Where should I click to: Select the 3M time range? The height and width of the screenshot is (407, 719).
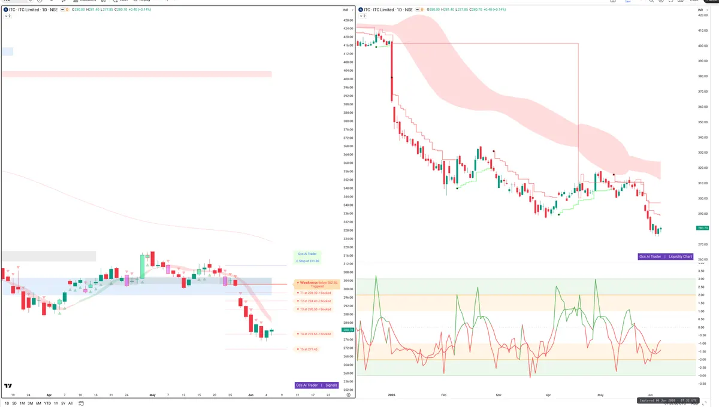click(30, 403)
